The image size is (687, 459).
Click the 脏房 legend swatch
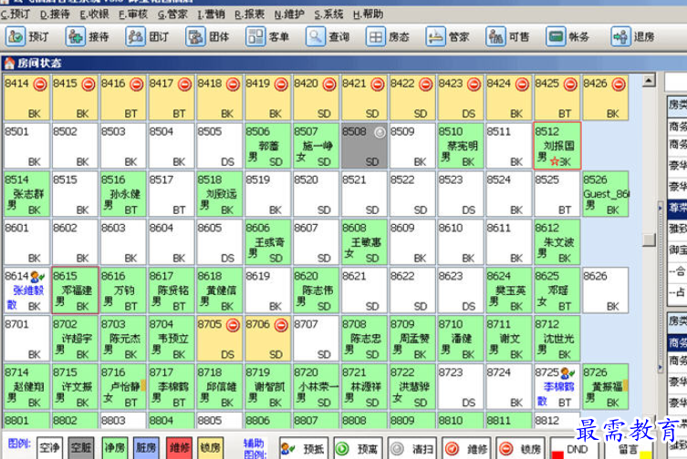(x=146, y=448)
